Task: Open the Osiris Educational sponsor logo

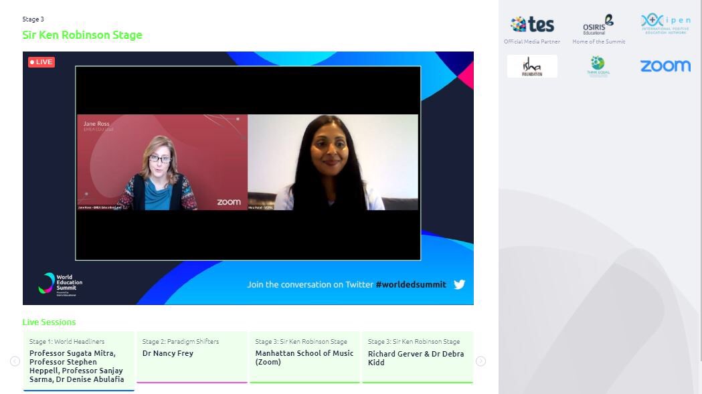Action: click(598, 25)
